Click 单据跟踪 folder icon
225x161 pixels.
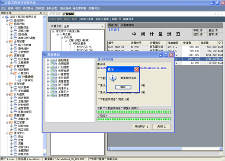coord(16,151)
